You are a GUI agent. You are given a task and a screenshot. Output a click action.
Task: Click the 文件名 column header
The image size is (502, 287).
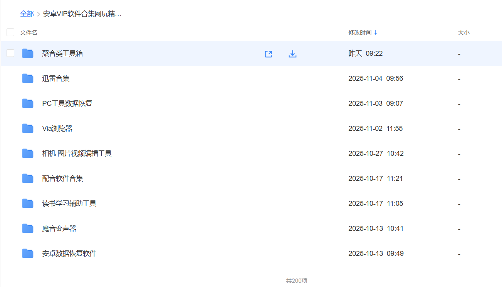[29, 33]
